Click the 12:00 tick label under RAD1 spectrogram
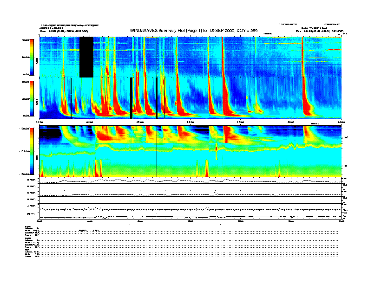Image resolution: width=368 pixels, height=284 pixels. pos(191,122)
